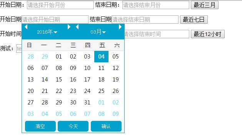Go to next month arrow
242x140 pixels.
[x=120, y=27]
